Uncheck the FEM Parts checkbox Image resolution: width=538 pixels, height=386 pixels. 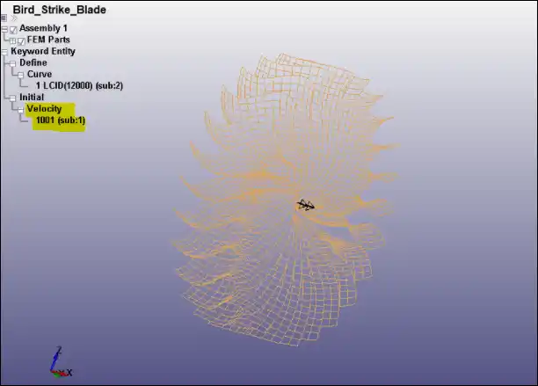coord(21,41)
